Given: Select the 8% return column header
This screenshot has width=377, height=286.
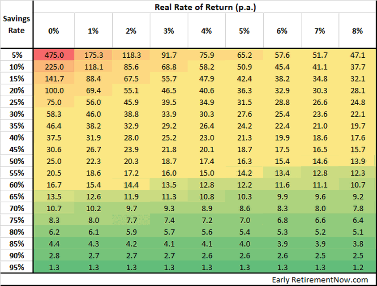Looking at the screenshot, I should tap(357, 31).
